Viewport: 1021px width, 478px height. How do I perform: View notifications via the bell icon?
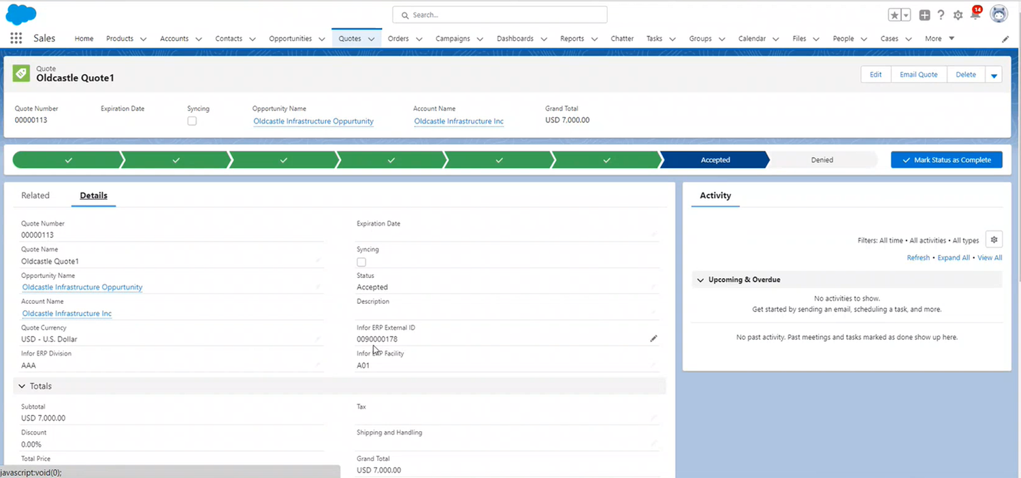click(x=975, y=14)
